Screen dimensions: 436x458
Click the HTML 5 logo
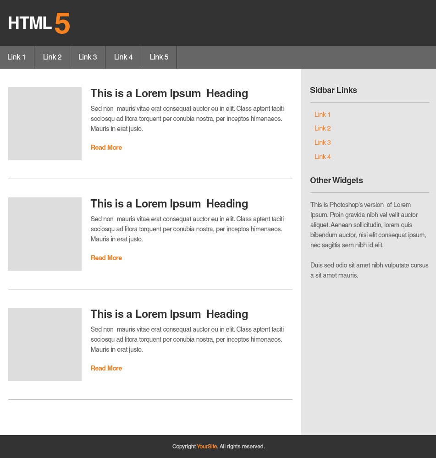(39, 23)
